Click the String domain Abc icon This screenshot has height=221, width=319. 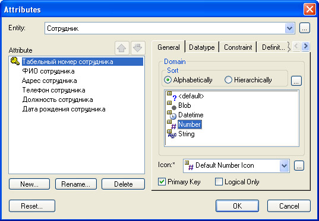(x=172, y=134)
